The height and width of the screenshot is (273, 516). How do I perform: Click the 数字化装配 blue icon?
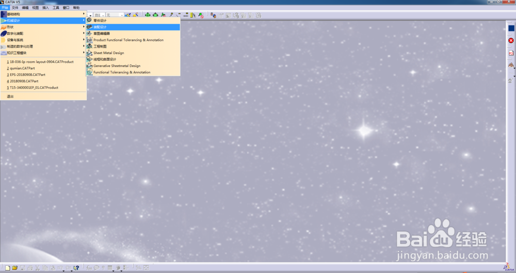4,33
